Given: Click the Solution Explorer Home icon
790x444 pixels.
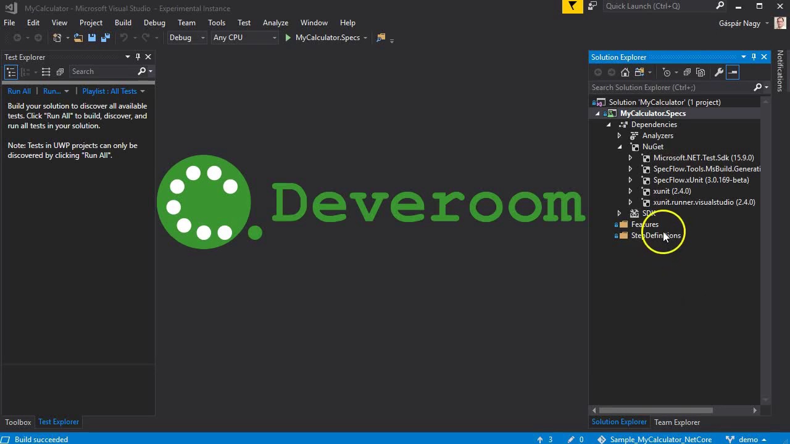Looking at the screenshot, I should click(625, 72).
